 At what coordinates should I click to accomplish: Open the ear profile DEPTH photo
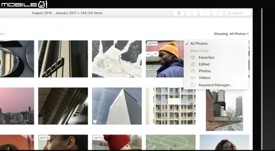(x=63, y=142)
